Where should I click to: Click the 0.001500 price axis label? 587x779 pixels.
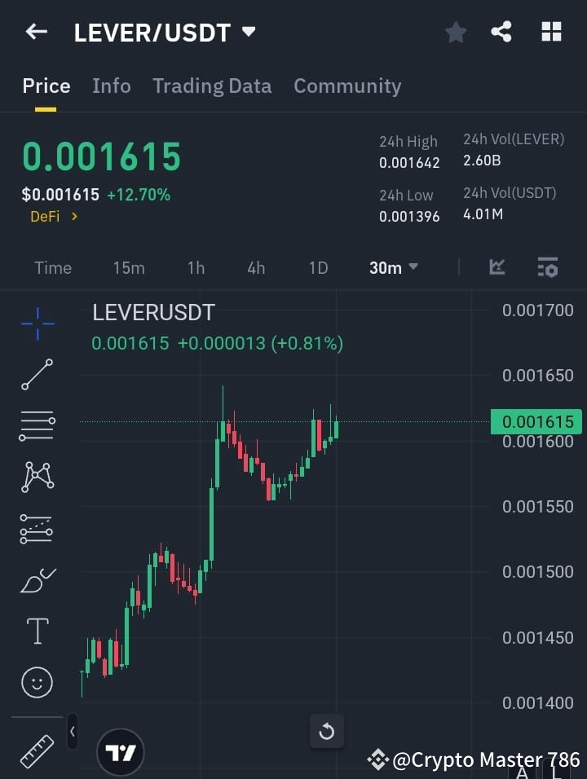pos(538,572)
